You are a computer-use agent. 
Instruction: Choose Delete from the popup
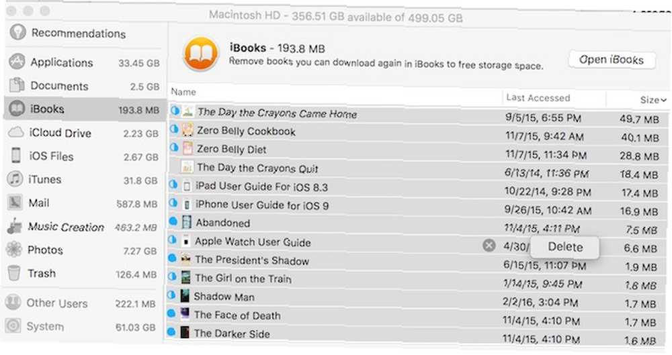pos(565,247)
